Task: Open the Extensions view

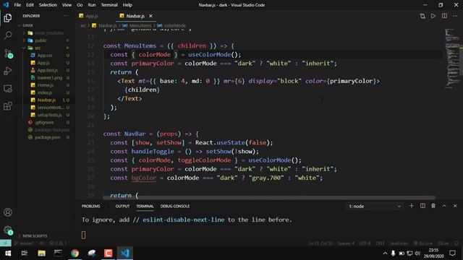Action: coord(8,106)
